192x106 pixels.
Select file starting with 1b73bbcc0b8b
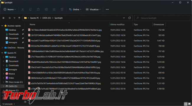coord(66,30)
